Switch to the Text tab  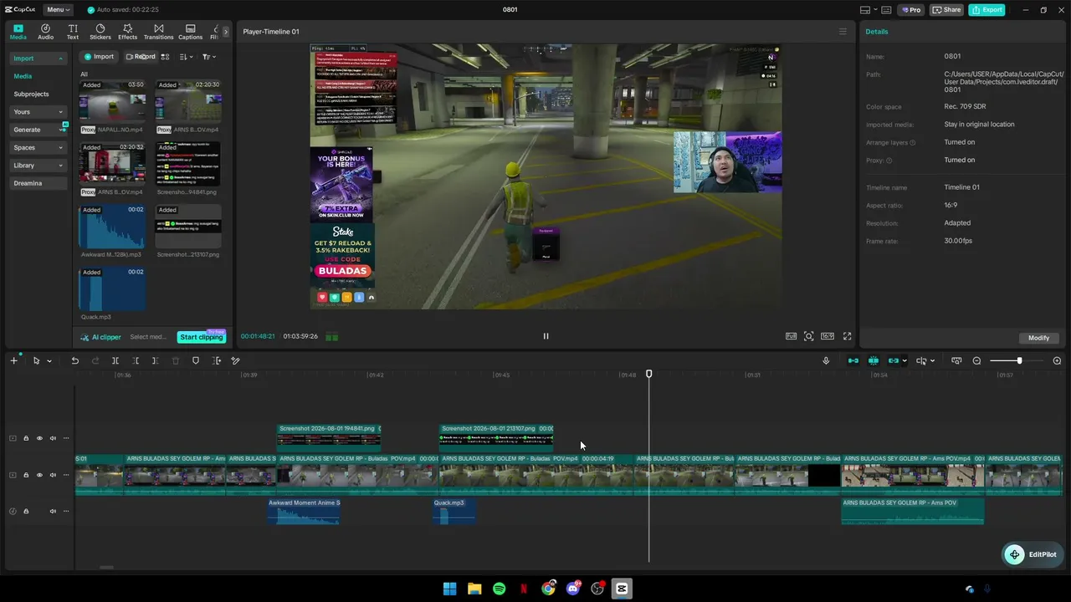pos(73,32)
